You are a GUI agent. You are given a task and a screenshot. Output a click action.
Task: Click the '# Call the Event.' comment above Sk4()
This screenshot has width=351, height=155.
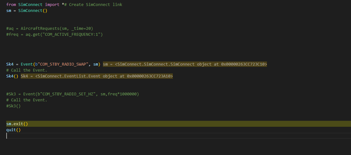click(26, 70)
